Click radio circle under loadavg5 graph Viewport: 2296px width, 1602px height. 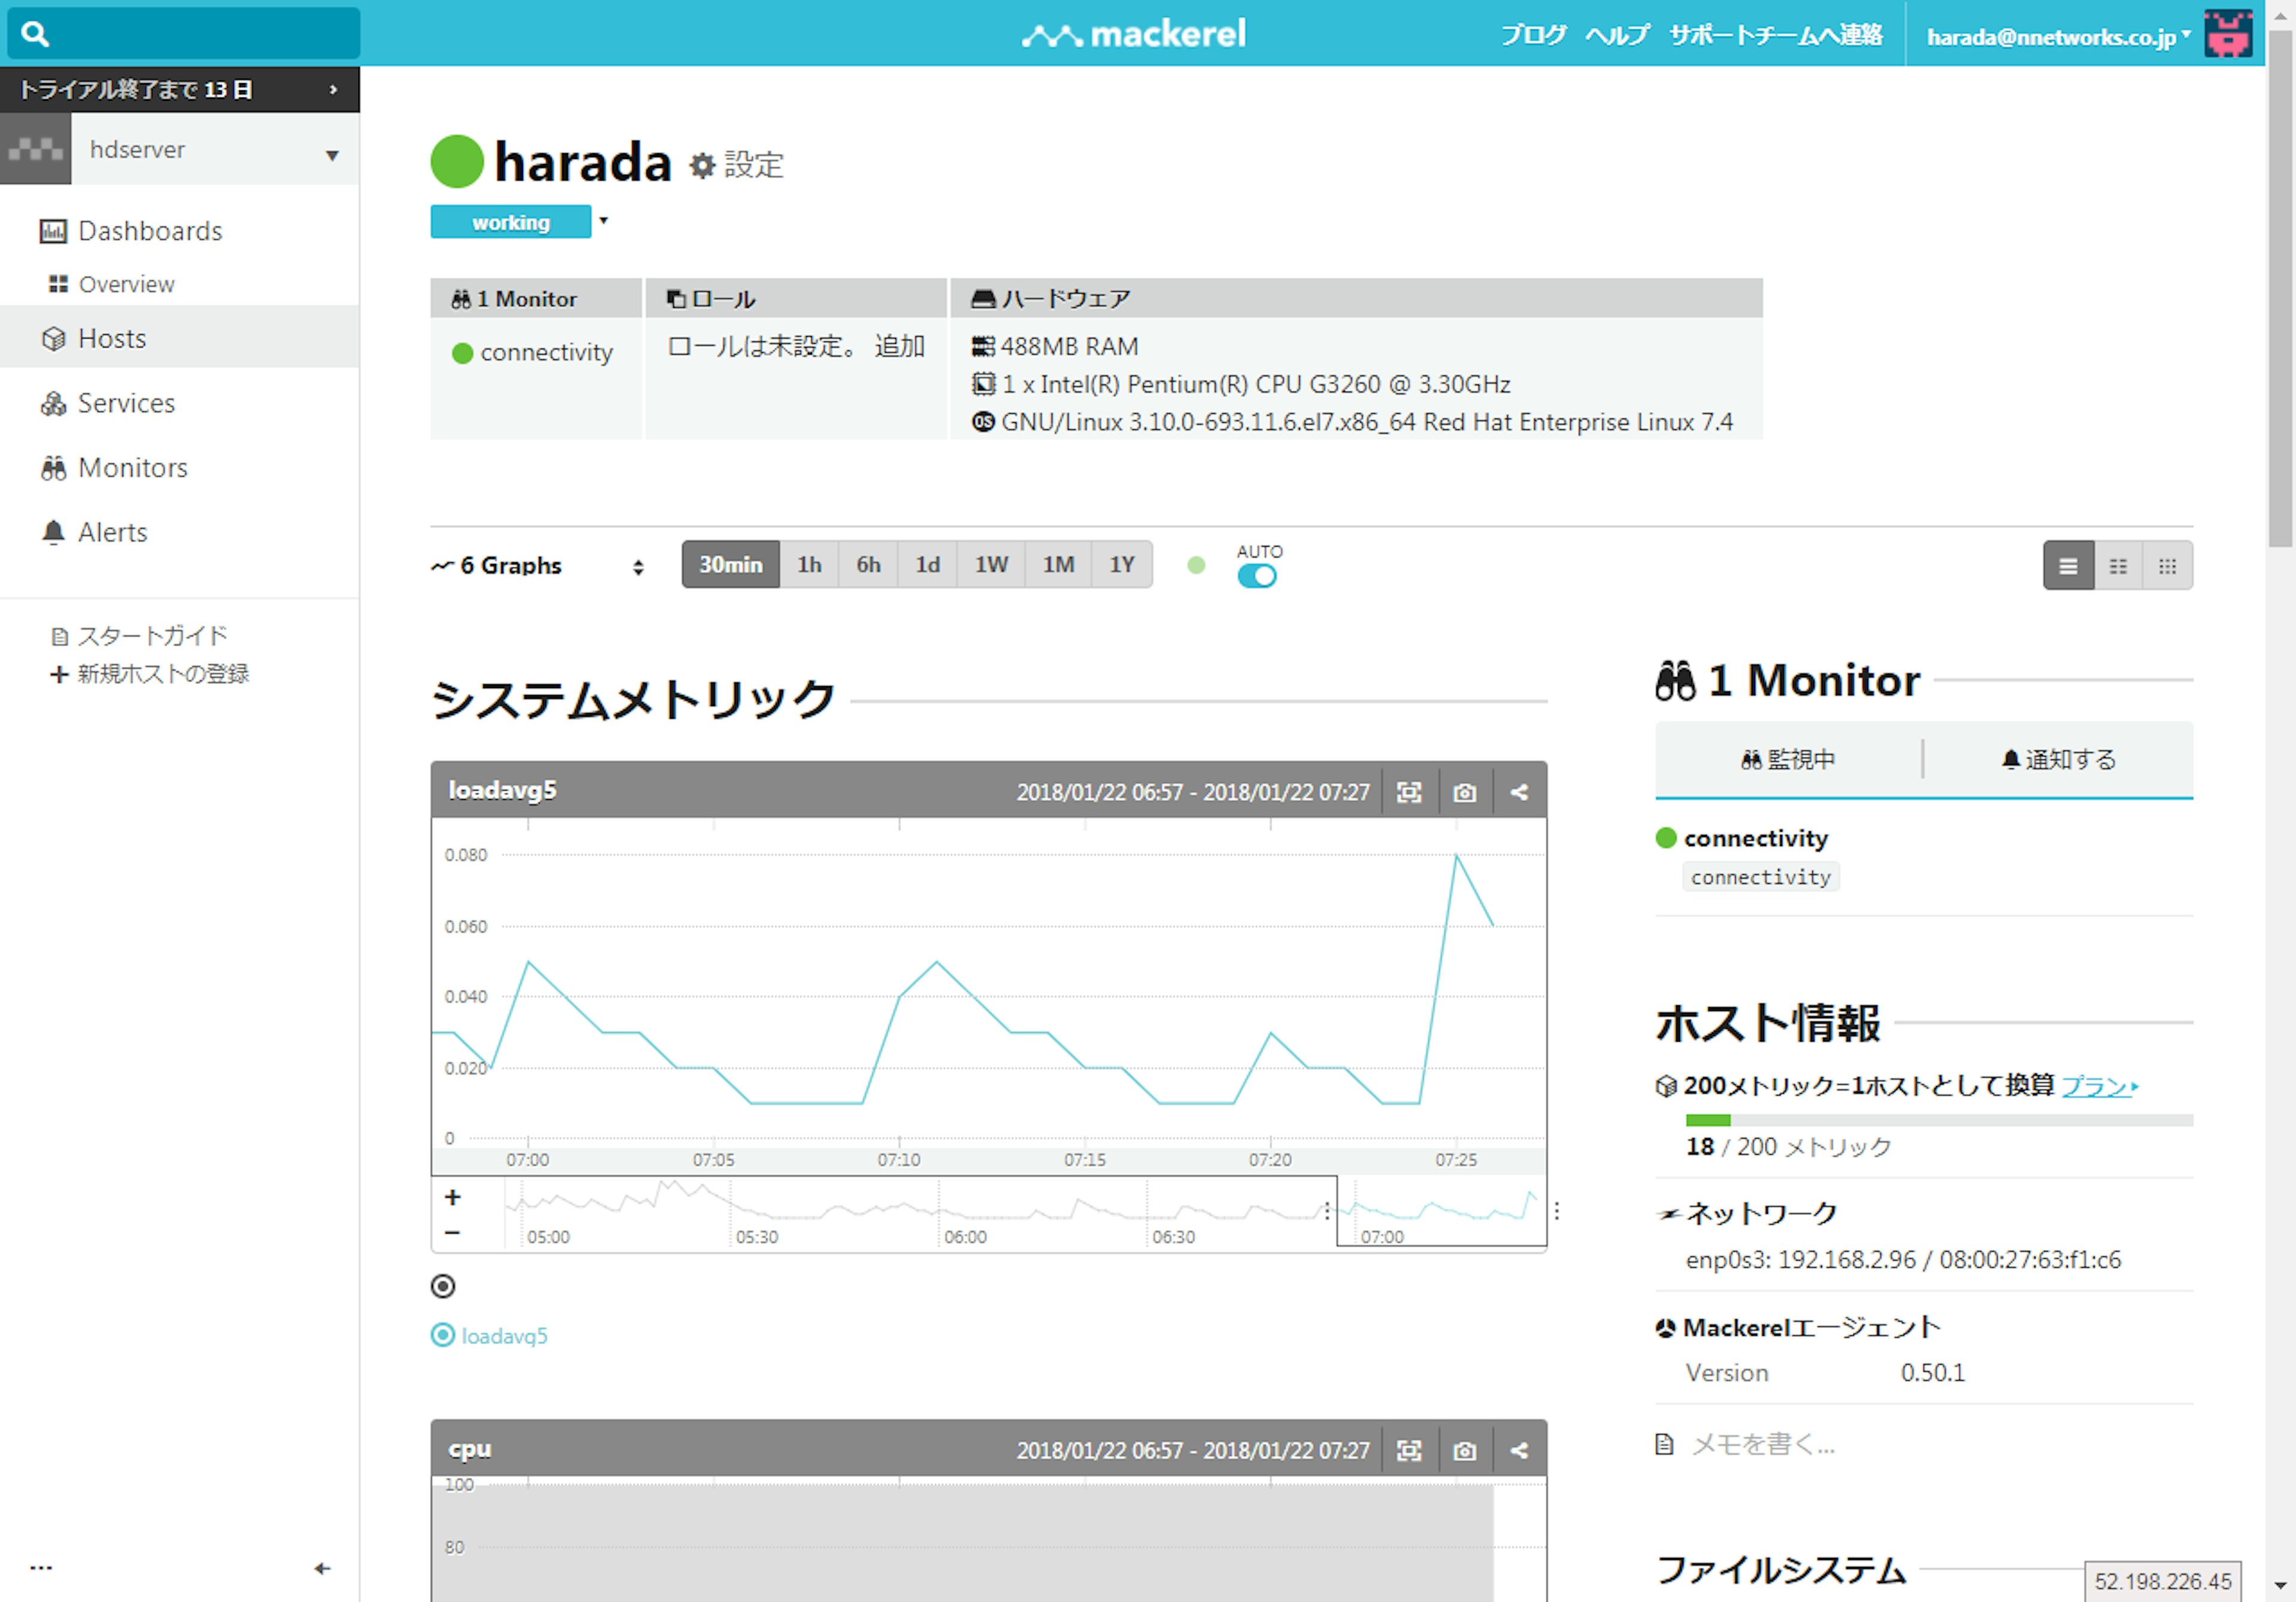(442, 1286)
